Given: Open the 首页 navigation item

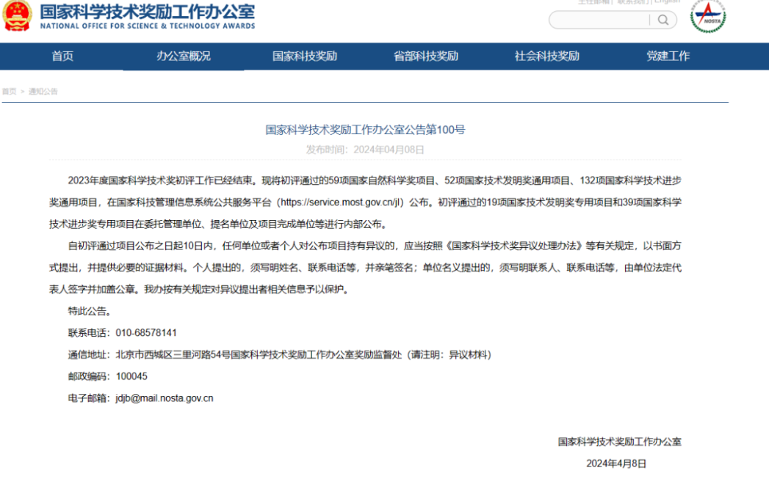Looking at the screenshot, I should [x=62, y=56].
